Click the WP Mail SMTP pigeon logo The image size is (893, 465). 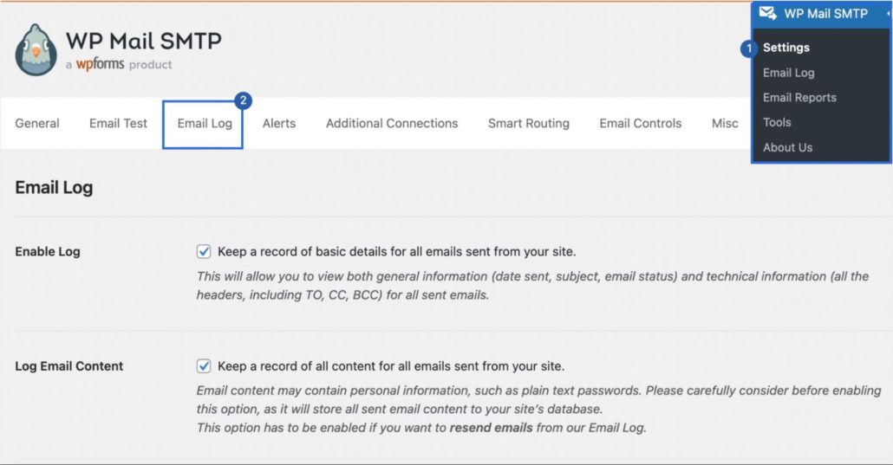tap(36, 50)
